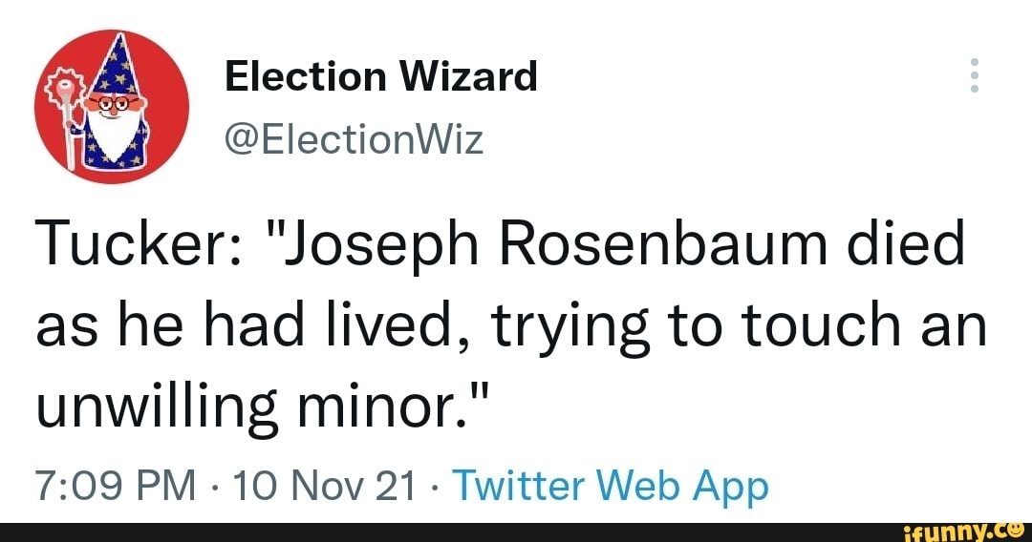The height and width of the screenshot is (542, 1032).
Task: Click the Election Wizard profile avatar
Action: [x=112, y=105]
